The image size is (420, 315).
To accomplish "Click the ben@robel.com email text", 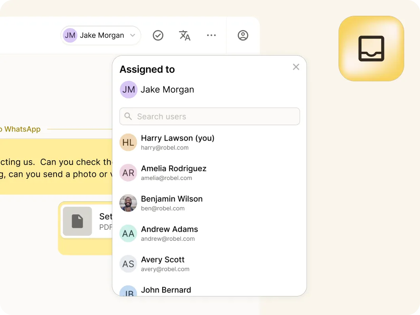I will point(163,208).
